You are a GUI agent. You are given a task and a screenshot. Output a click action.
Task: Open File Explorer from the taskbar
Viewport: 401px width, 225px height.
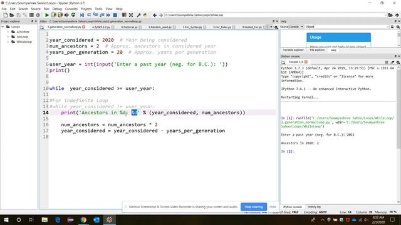click(x=44, y=219)
